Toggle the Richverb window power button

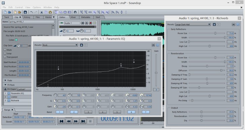coord(238,24)
